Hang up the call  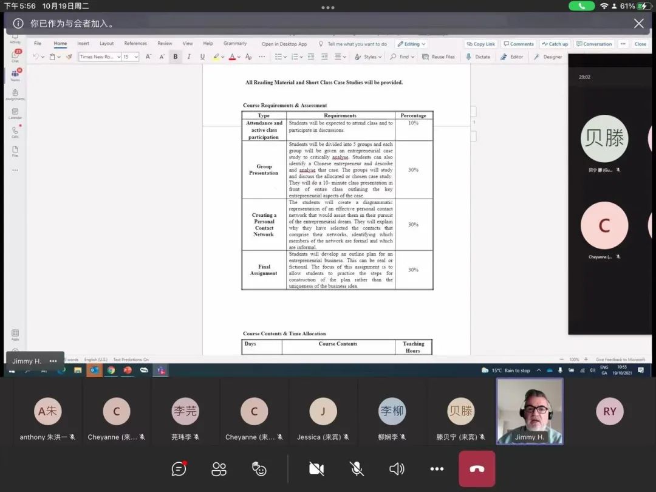pos(477,469)
